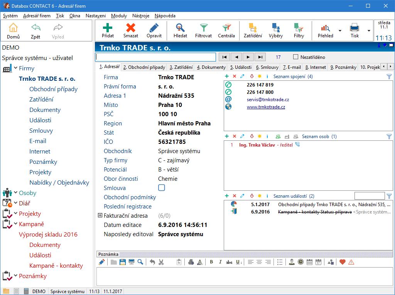Toggle the Projekty section chevron in sidebar
The width and height of the screenshot is (395, 295).
(15, 213)
